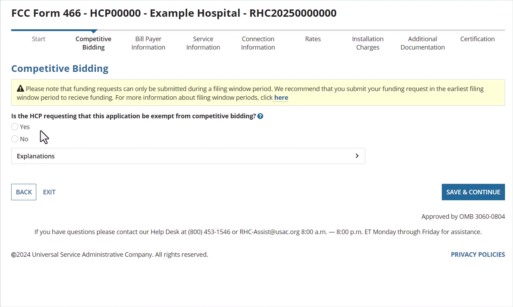Open the filing window 'here' link

click(x=281, y=98)
